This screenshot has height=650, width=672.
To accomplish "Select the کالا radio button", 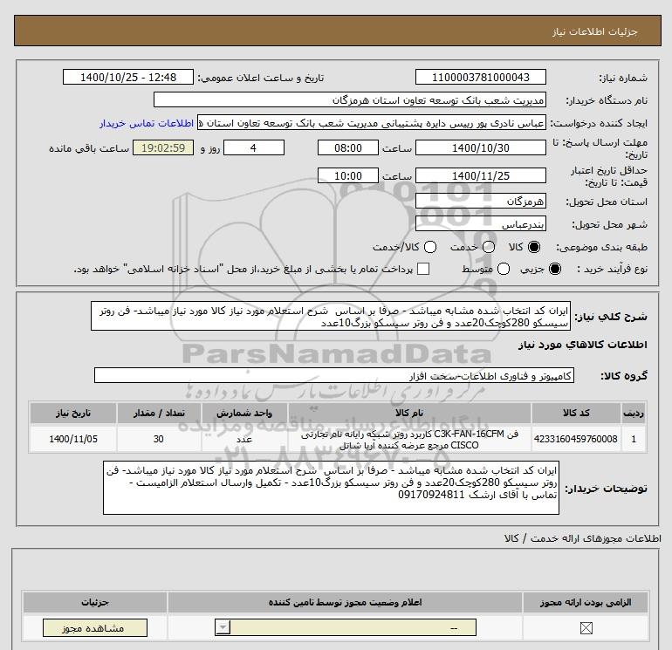I will pos(534,247).
